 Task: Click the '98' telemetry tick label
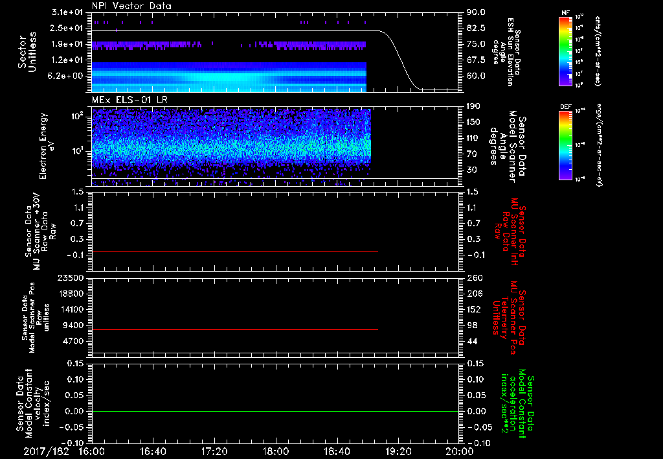472,325
